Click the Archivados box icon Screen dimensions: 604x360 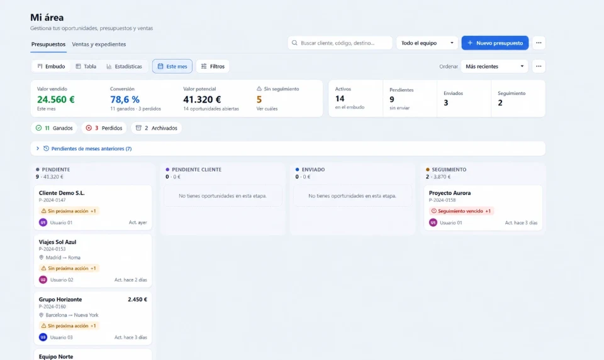(x=138, y=128)
